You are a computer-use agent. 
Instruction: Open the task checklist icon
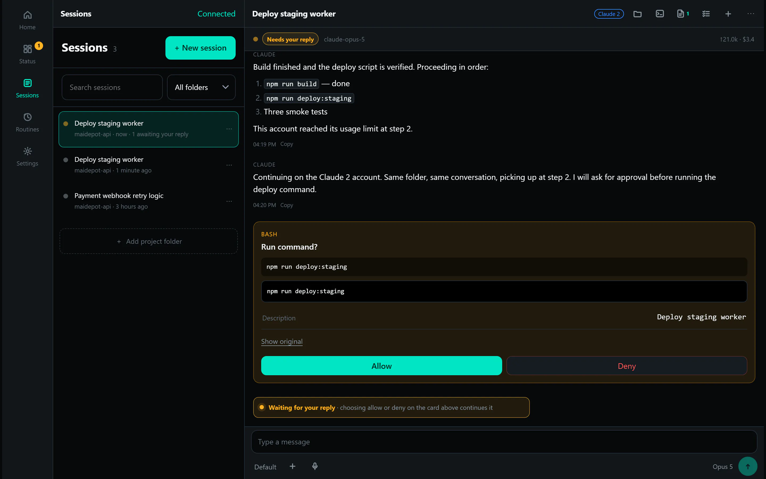click(706, 14)
